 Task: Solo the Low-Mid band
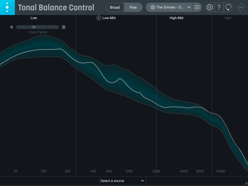99,18
